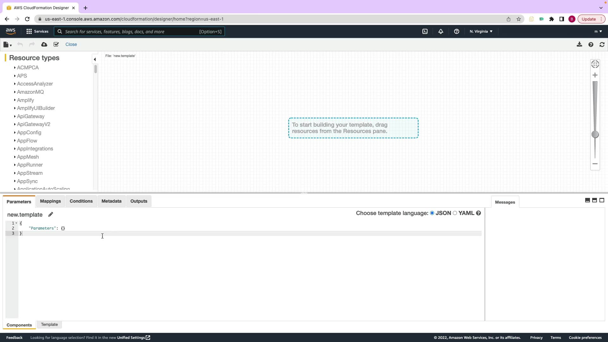
Task: Collapse the Resource types pane
Action: (x=95, y=59)
